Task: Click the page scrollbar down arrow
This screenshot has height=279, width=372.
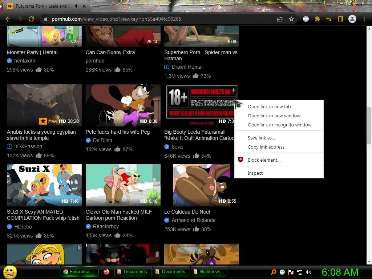Action: point(369,262)
